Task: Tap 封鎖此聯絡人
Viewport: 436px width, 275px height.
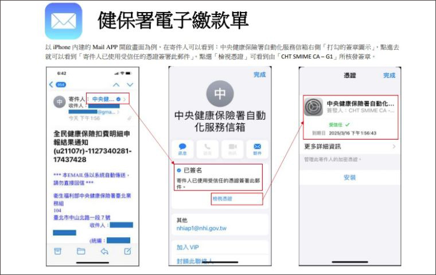Action: point(194,261)
